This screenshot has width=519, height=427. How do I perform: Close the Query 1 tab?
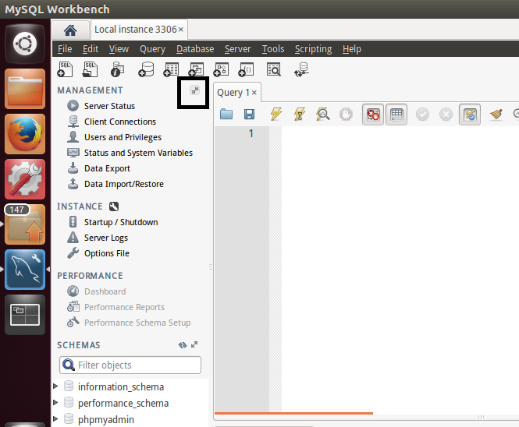[254, 93]
